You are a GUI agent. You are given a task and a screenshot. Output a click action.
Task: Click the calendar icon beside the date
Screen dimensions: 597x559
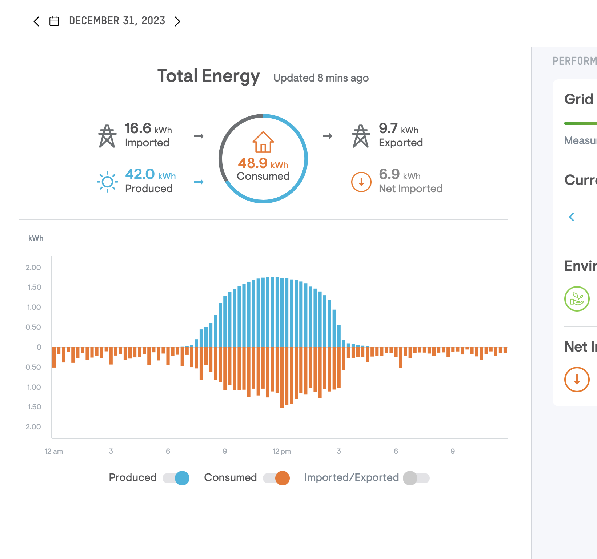(54, 21)
